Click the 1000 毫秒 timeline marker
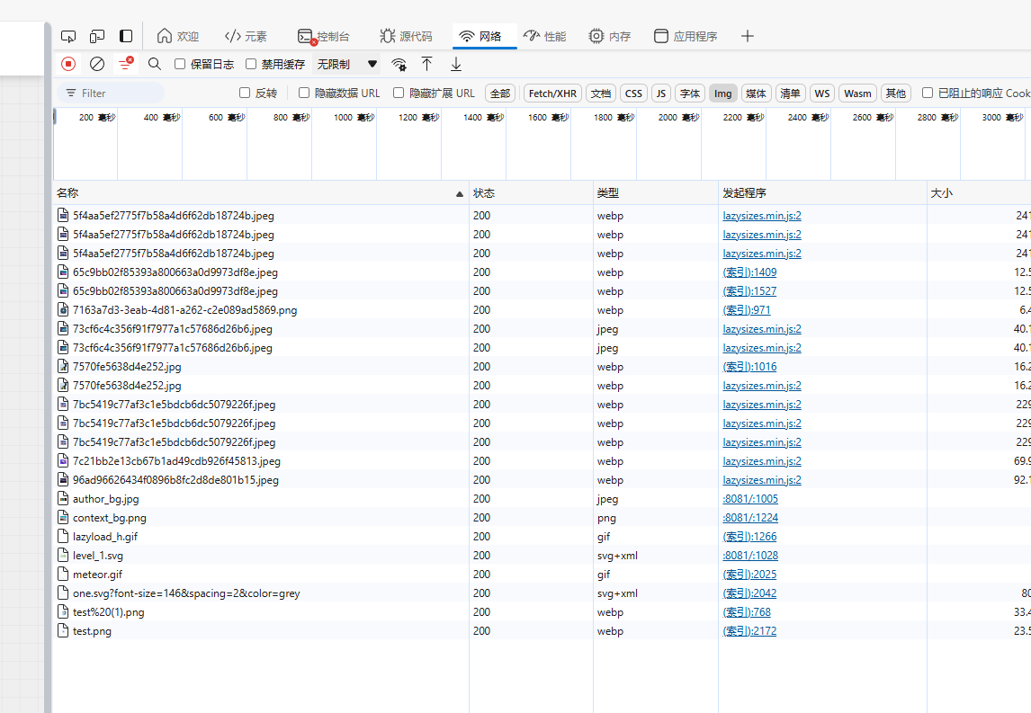This screenshot has width=1031, height=713. click(354, 118)
